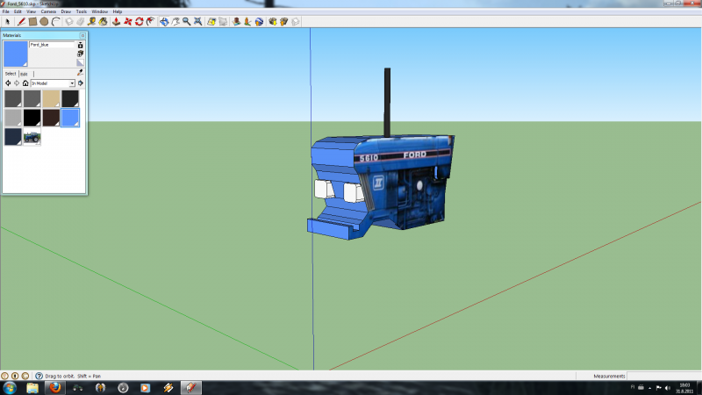
Task: Choose the Line pencil tool
Action: click(21, 21)
